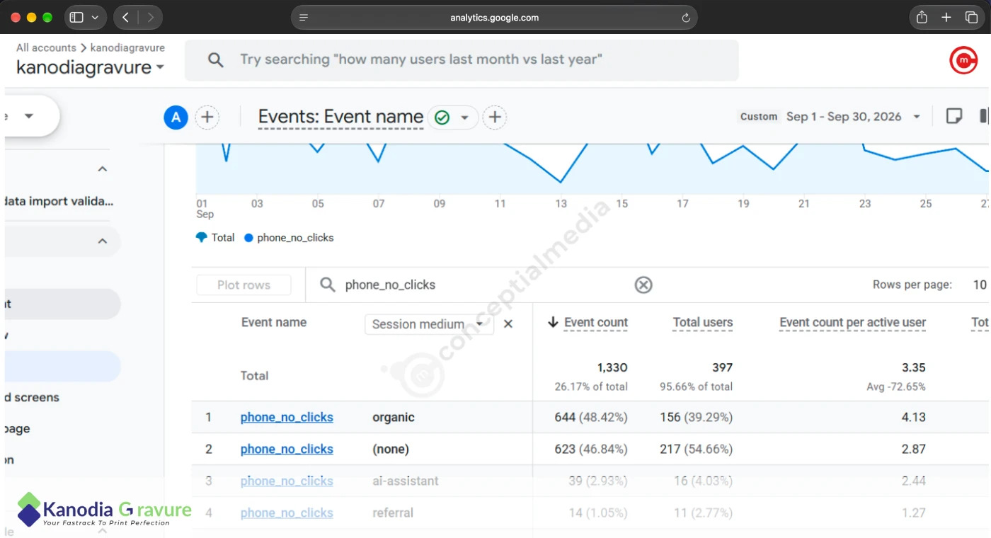Open phone_no_clicks link in the organic row
The width and height of the screenshot is (991, 538).
pyautogui.click(x=287, y=417)
